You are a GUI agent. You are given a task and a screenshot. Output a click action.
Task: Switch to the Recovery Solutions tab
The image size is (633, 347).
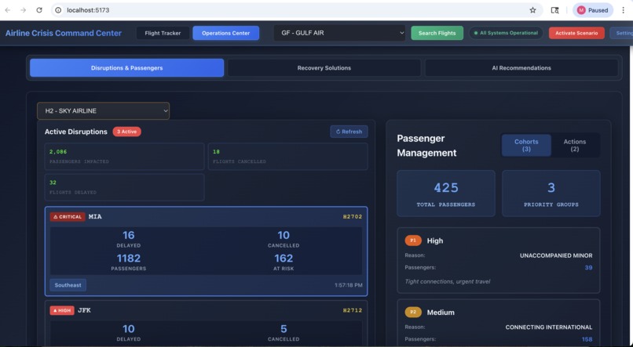click(x=324, y=67)
